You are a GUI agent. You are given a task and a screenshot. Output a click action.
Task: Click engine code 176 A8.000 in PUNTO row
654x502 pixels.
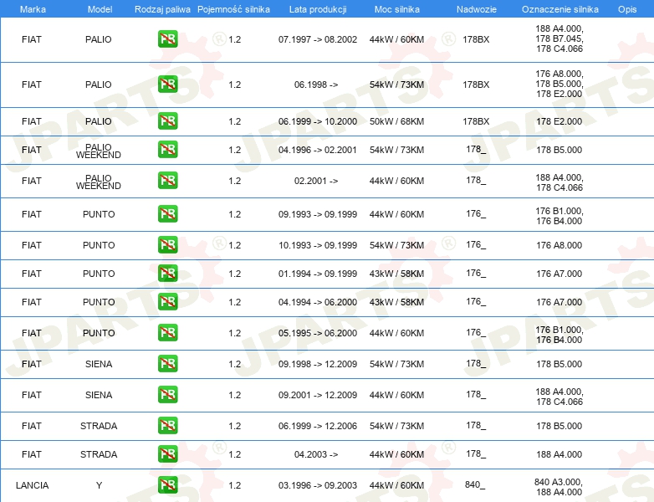tap(559, 245)
